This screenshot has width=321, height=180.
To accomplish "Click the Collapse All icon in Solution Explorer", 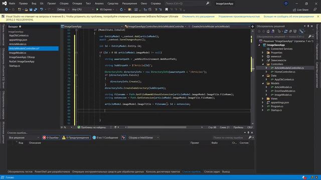I will [x=290, y=31].
